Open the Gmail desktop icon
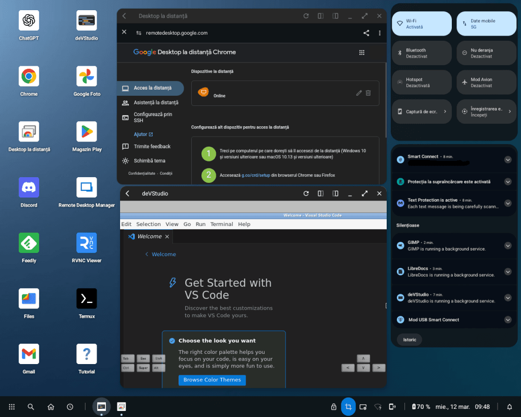521x417 pixels. coord(29,354)
